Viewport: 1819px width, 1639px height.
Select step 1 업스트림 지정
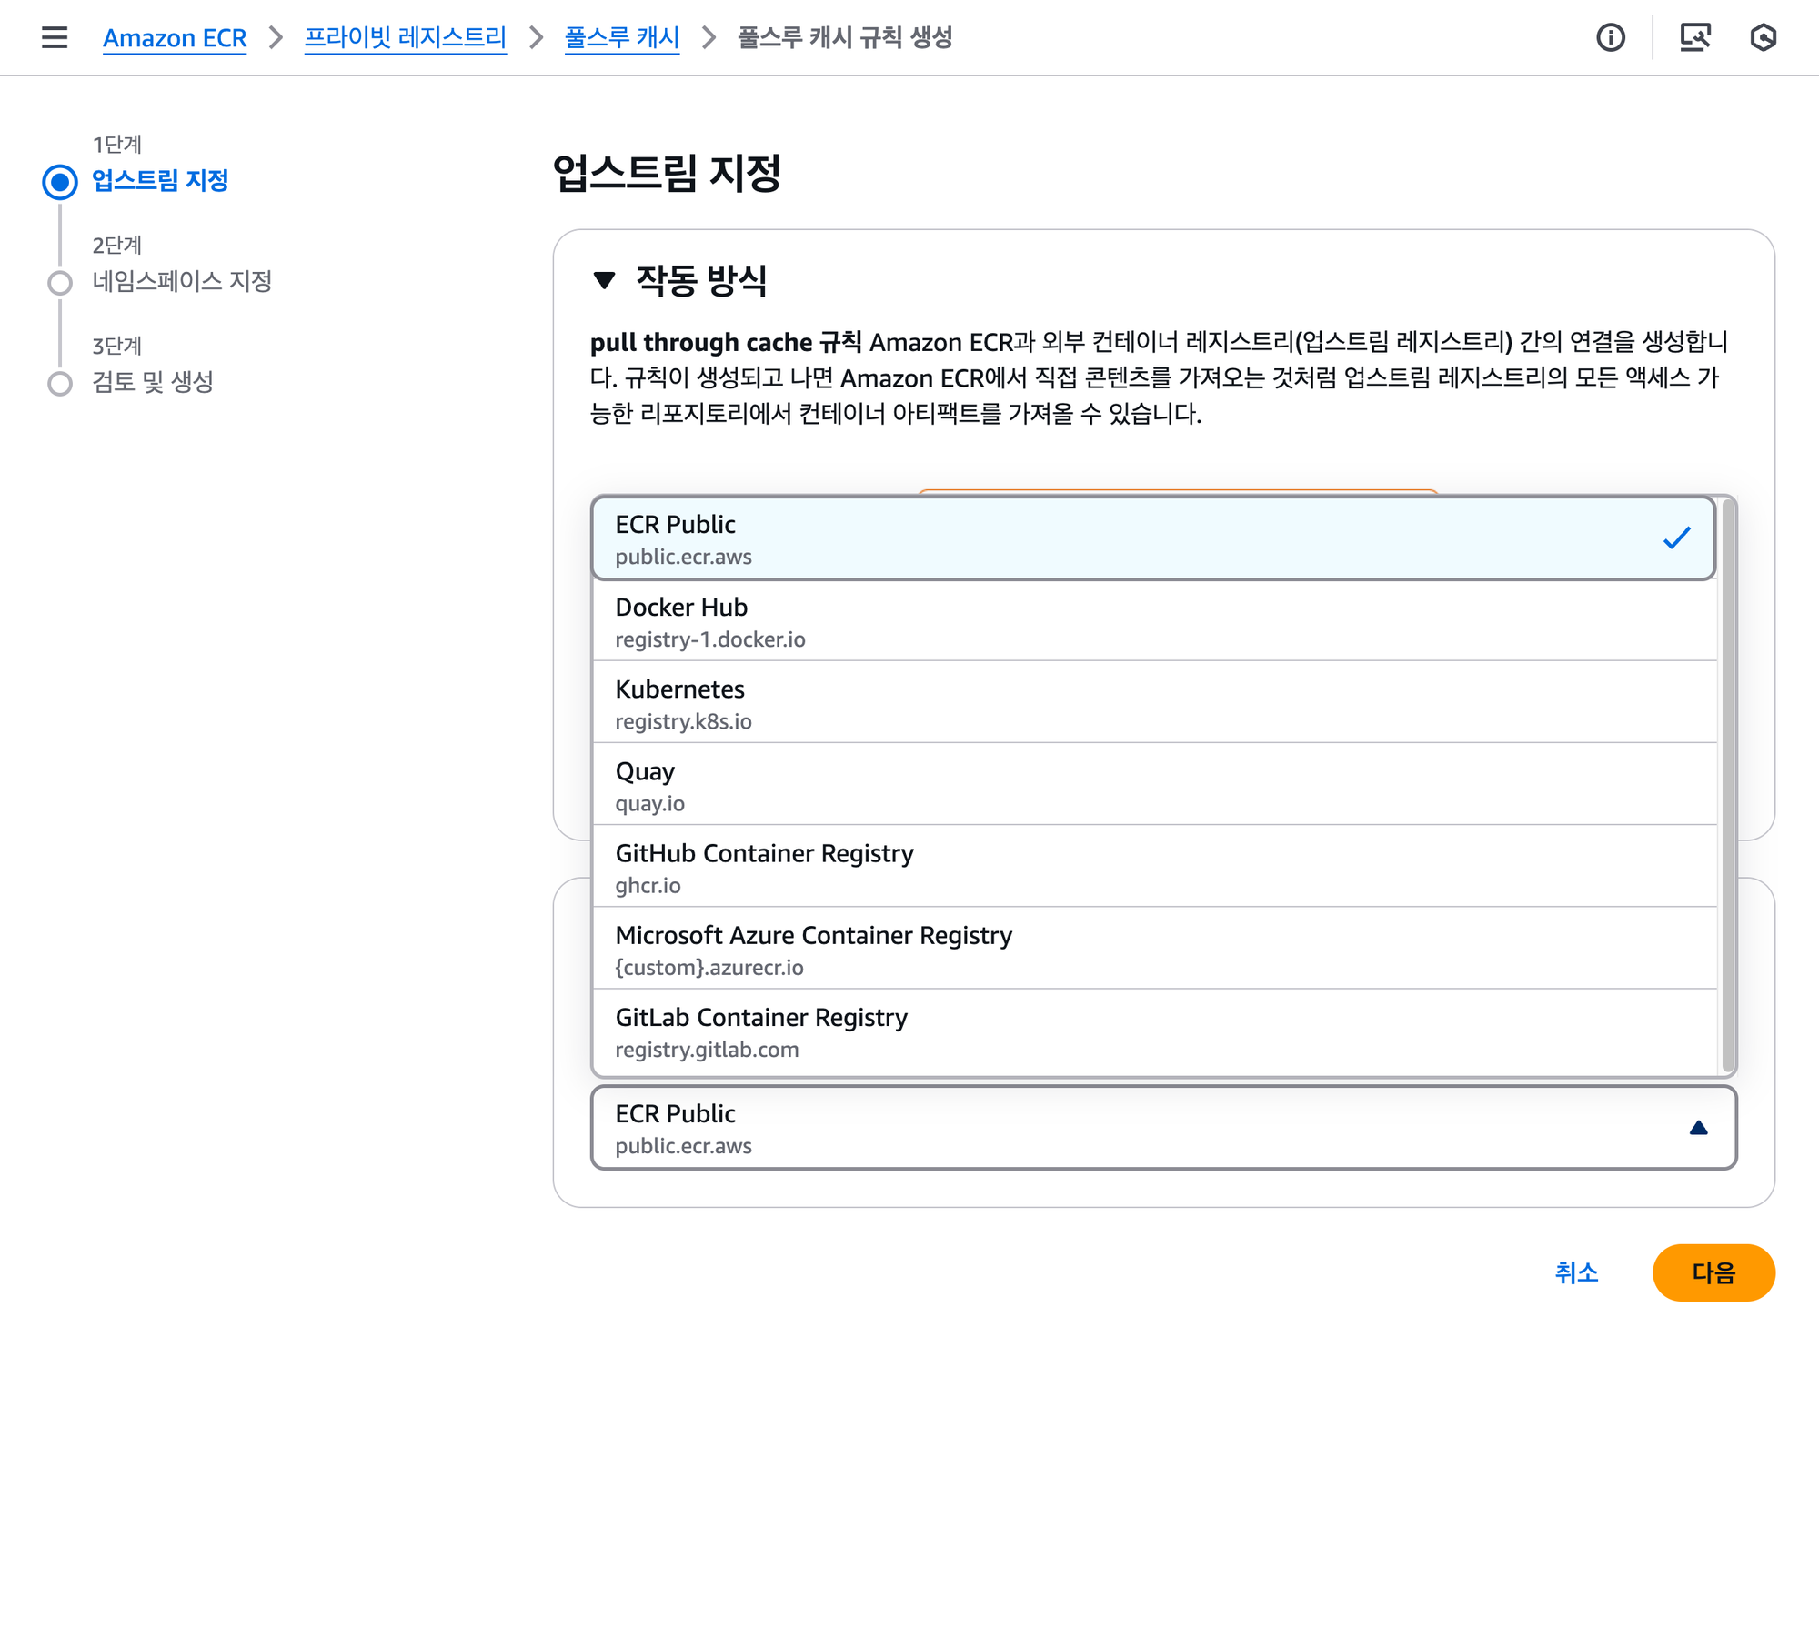(x=160, y=180)
